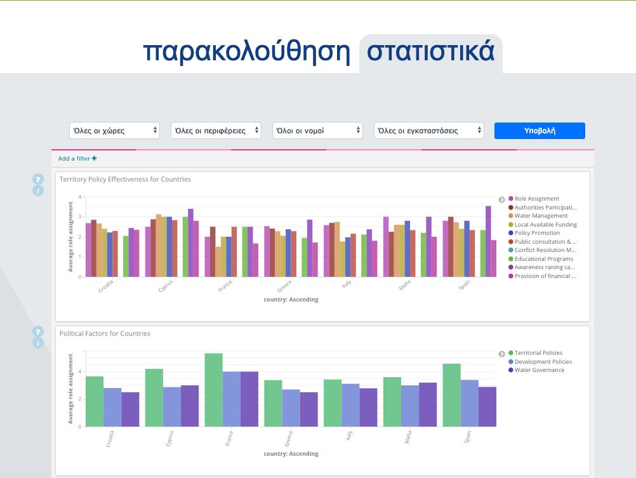Click the 'Political Factors for Countries' title
The height and width of the screenshot is (478, 636).
(105, 333)
